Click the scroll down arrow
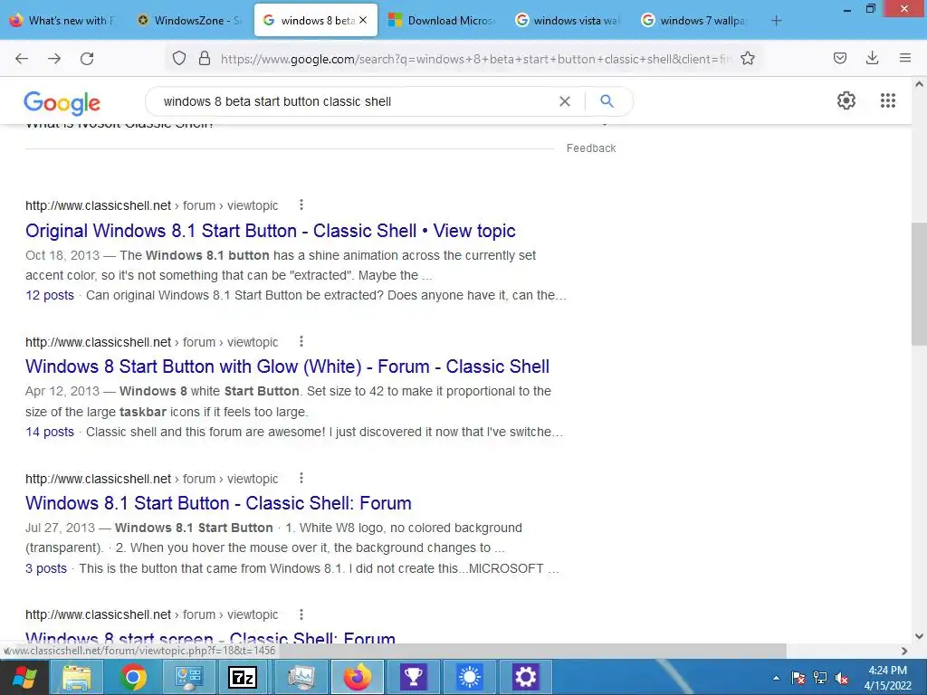This screenshot has height=695, width=927. [x=919, y=636]
